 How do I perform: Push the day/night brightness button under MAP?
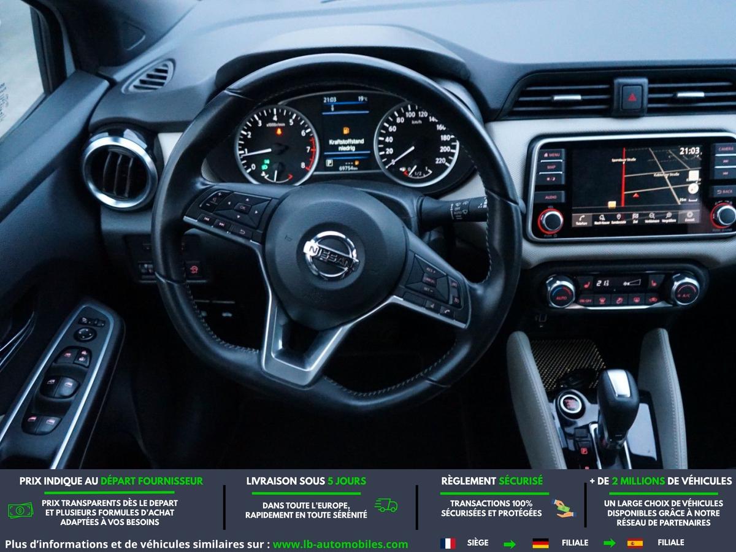tap(550, 178)
